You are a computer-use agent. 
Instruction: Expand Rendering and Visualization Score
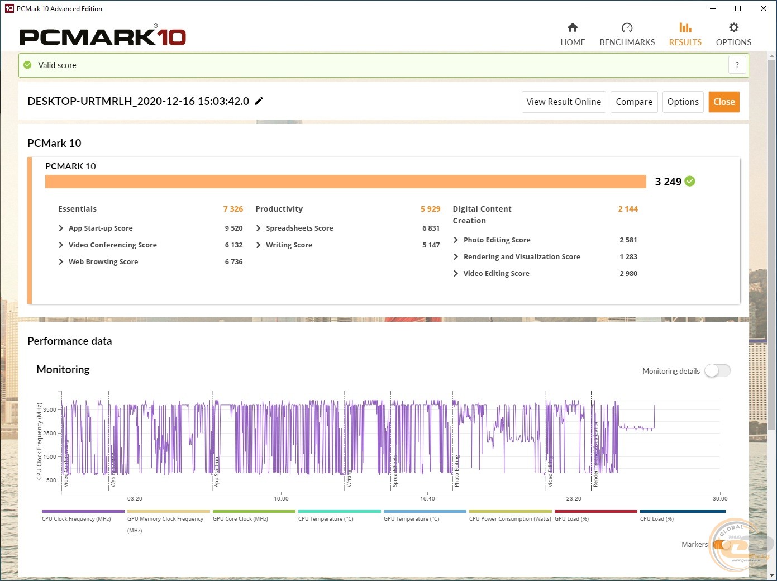coord(456,257)
